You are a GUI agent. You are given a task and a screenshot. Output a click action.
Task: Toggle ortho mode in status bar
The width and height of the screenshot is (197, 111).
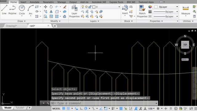[x=81, y=108]
